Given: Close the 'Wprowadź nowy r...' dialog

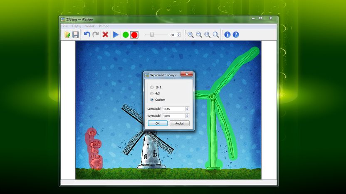Looking at the screenshot, I should coord(187,74).
